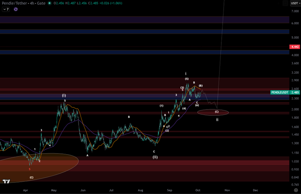The height and width of the screenshot is (194, 301).
Task: Click the green market status dot
Action: click(50, 3)
